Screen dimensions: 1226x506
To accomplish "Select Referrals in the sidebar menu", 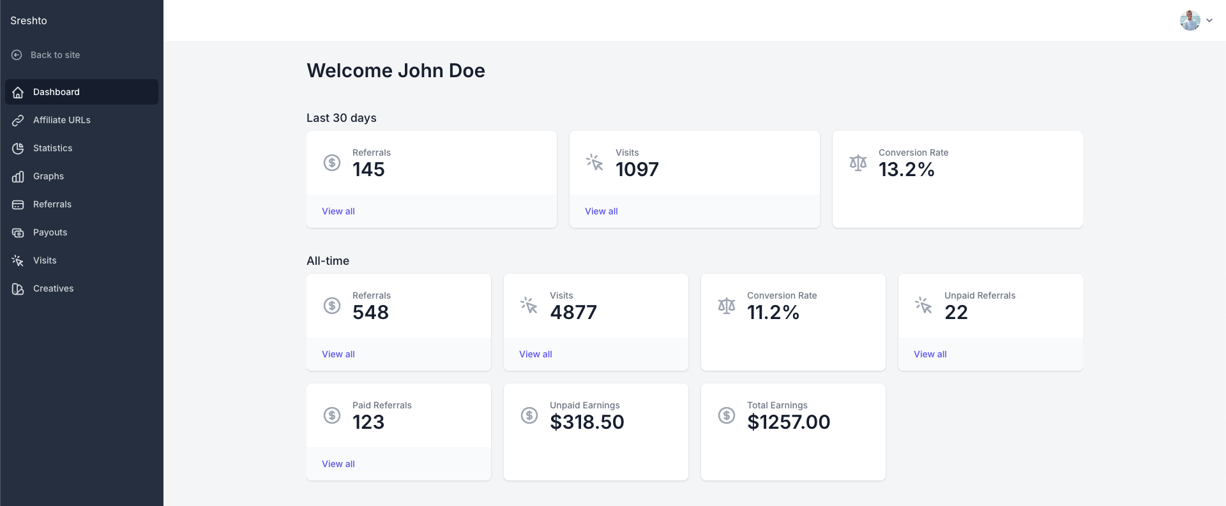I will (52, 204).
